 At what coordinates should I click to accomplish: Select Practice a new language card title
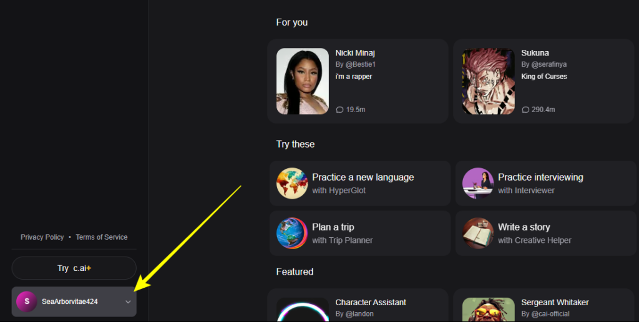click(x=363, y=178)
